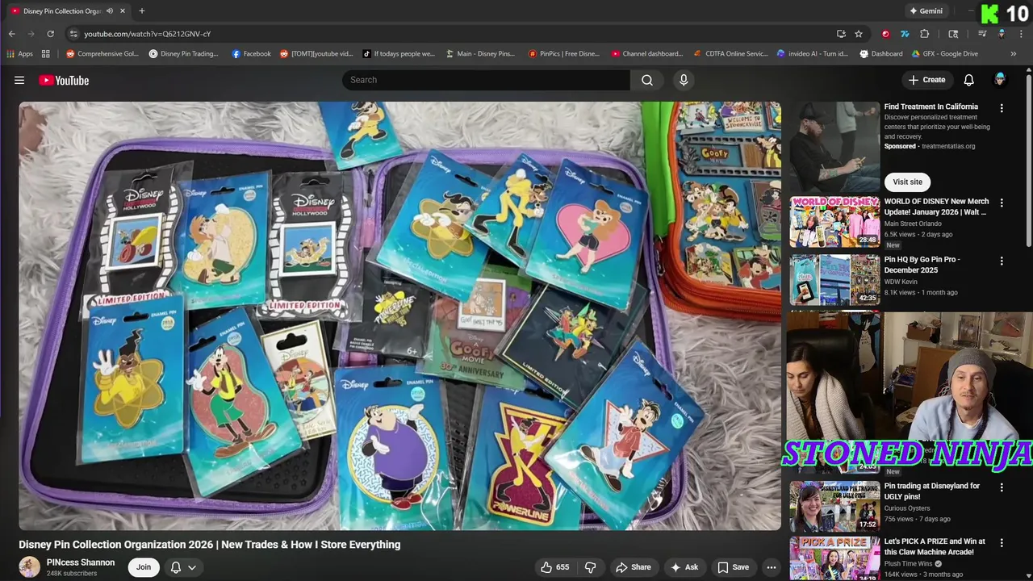Start voice search with microphone icon
The image size is (1033, 581).
(x=684, y=80)
